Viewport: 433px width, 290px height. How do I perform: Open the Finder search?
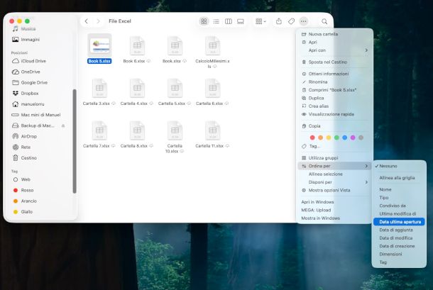click(324, 21)
